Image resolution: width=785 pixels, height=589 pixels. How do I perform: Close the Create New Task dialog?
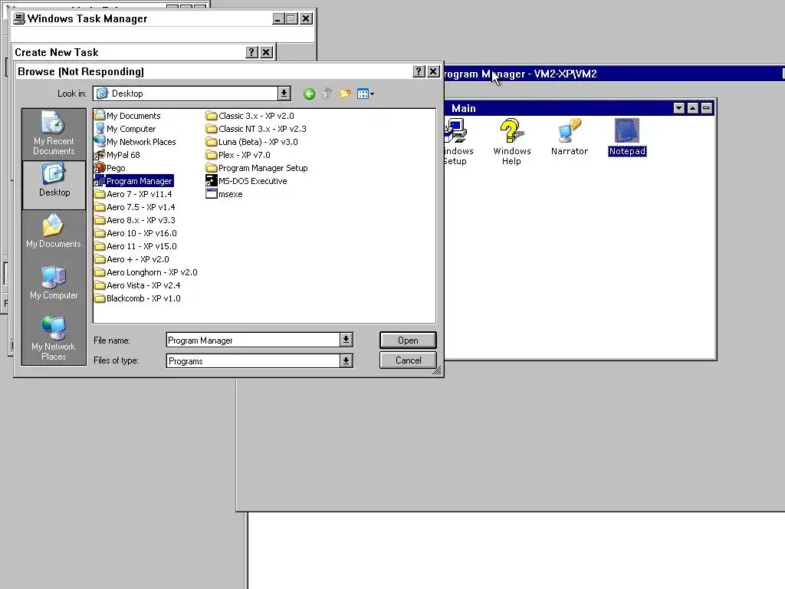click(266, 52)
